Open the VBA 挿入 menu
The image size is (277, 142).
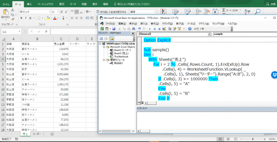click(x=144, y=24)
